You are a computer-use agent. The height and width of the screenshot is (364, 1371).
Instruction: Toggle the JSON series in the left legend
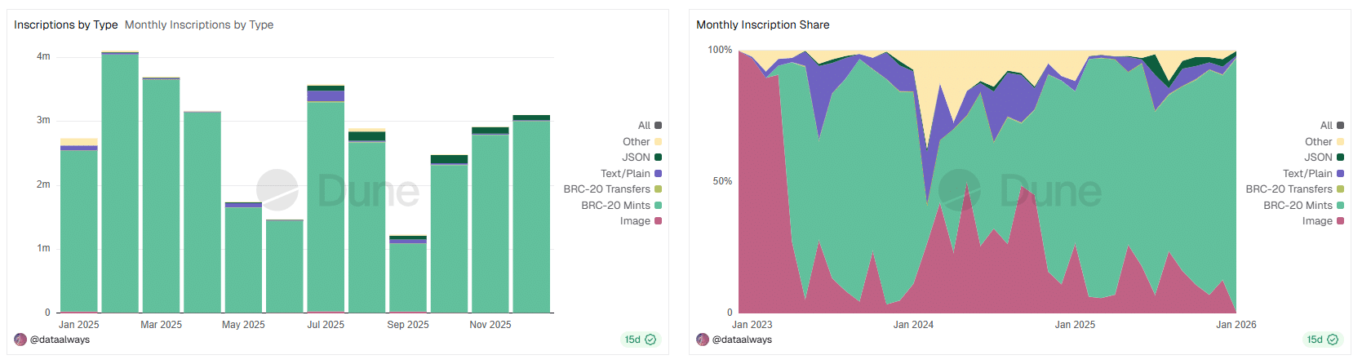pyautogui.click(x=637, y=158)
